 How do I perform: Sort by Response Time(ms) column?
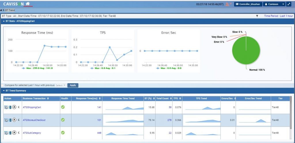pyautogui.click(x=100, y=99)
